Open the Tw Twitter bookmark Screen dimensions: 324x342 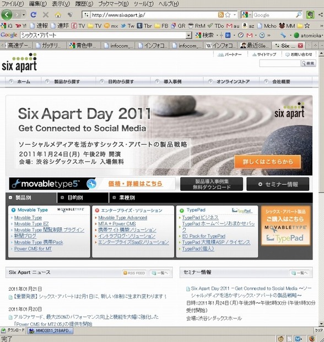pos(128,26)
